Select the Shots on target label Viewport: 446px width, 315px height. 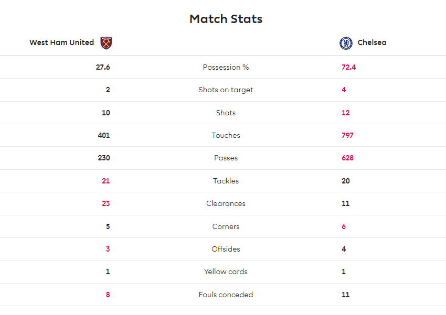(x=226, y=90)
